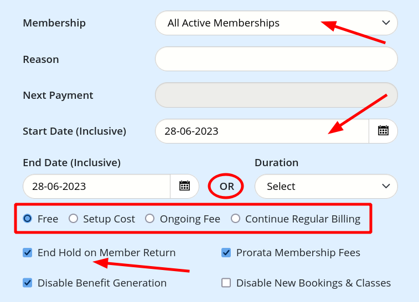Open the Duration Select dropdown

tap(326, 186)
